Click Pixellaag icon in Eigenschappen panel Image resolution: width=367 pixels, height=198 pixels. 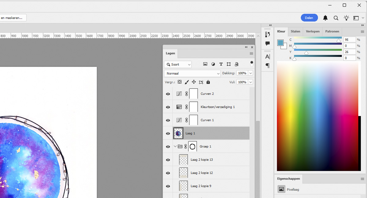(281, 189)
